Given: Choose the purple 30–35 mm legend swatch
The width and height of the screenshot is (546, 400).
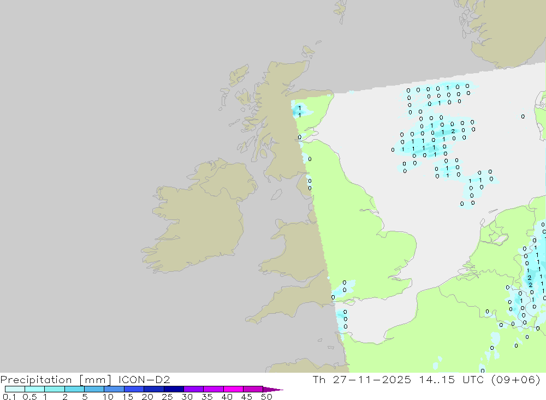Looking at the screenshot, I should point(194,389).
